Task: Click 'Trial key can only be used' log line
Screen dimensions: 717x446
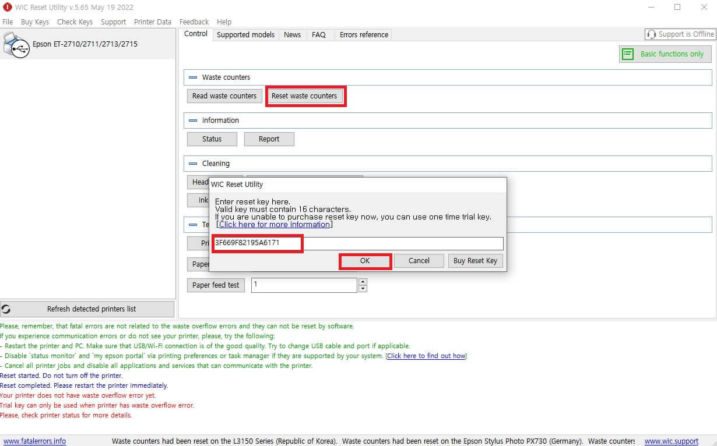Action: click(97, 405)
